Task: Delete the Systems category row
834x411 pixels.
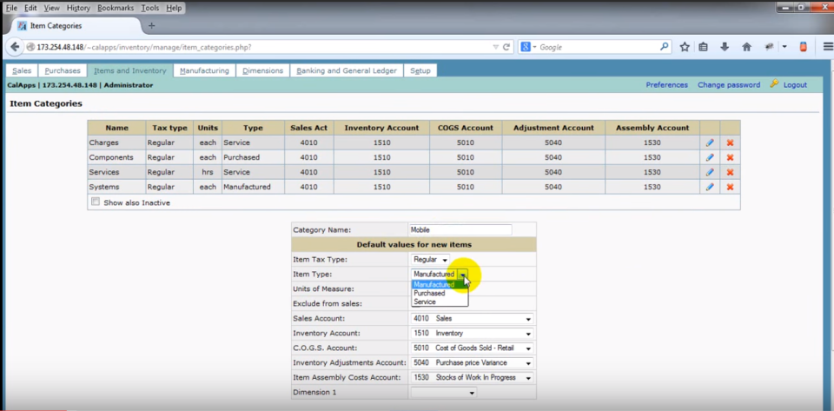Action: [730, 187]
